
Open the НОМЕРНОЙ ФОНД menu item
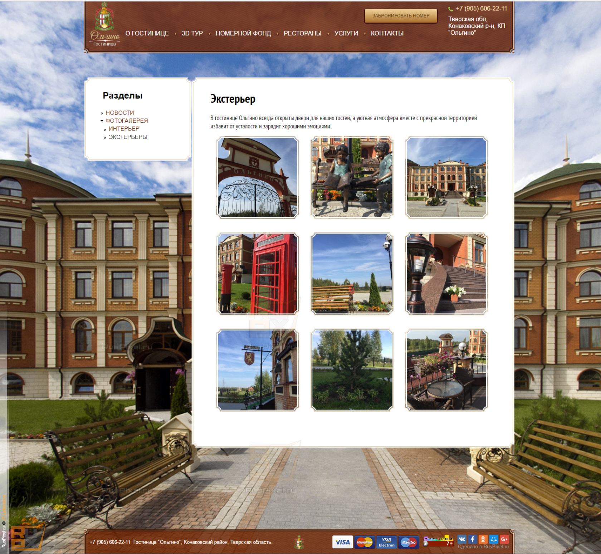(243, 33)
